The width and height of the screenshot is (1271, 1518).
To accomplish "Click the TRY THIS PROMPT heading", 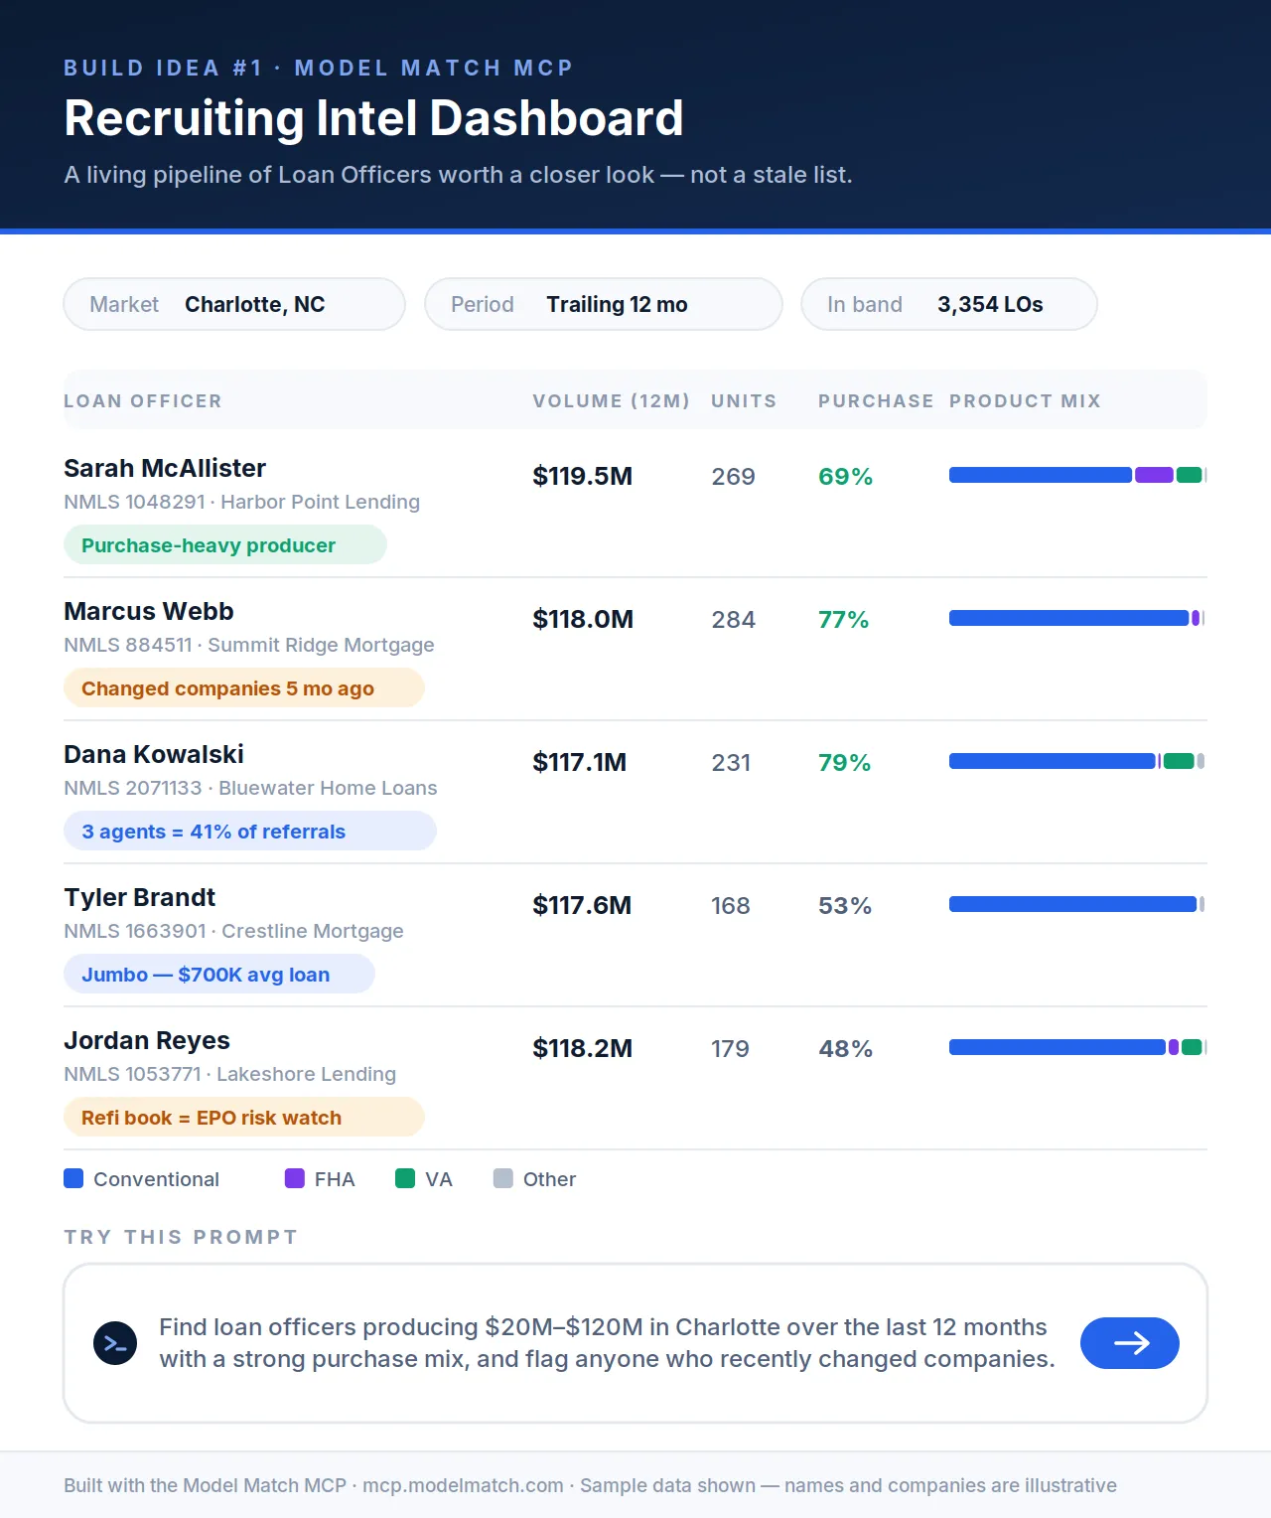I will pyautogui.click(x=181, y=1237).
